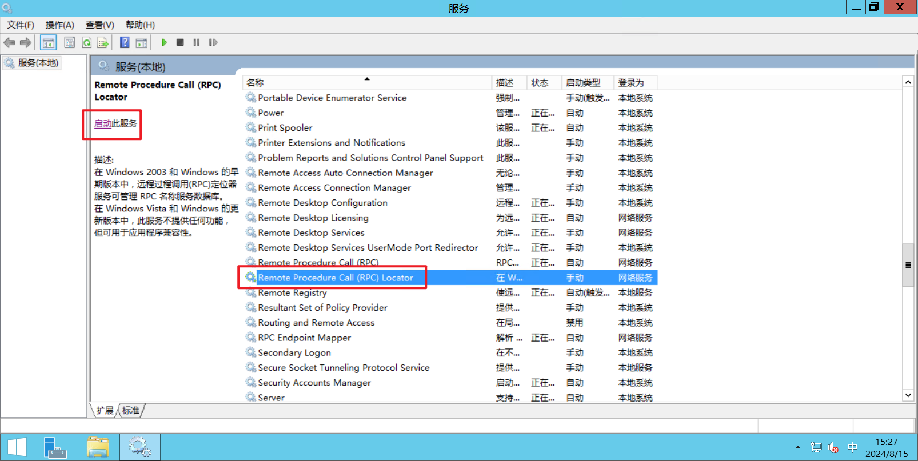The image size is (918, 461).
Task: Click the volume speaker icon in the tray
Action: 833,448
